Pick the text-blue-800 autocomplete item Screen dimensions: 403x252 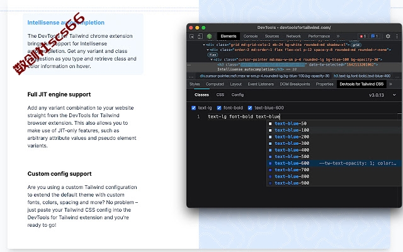tap(334, 176)
